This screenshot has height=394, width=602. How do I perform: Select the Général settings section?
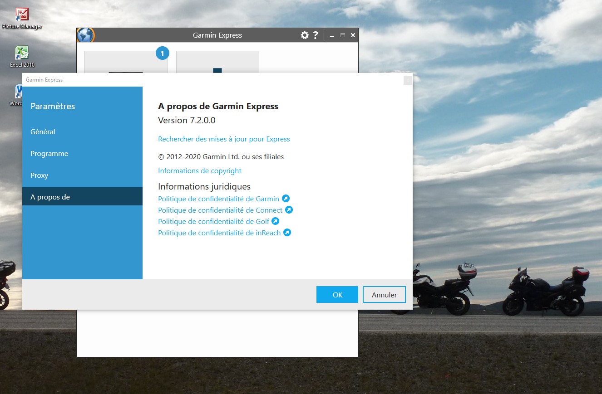tap(82, 131)
